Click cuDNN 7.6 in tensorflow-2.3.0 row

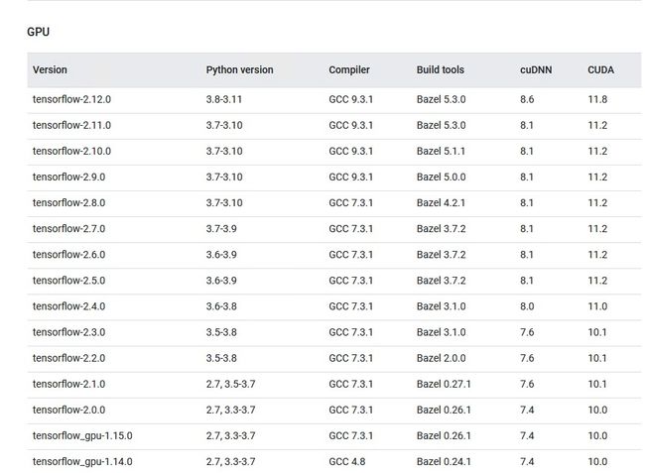(527, 332)
